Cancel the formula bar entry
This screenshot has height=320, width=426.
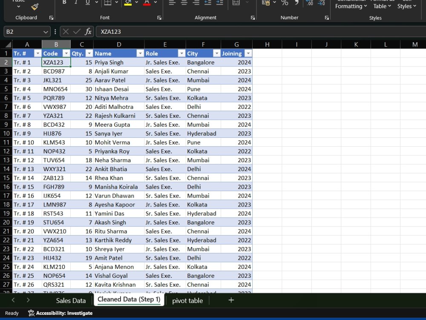click(x=66, y=32)
